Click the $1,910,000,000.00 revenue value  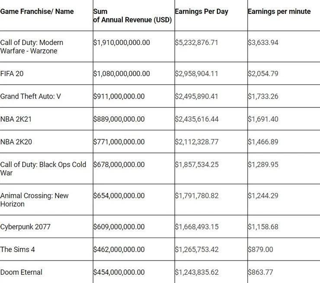[x=122, y=42]
